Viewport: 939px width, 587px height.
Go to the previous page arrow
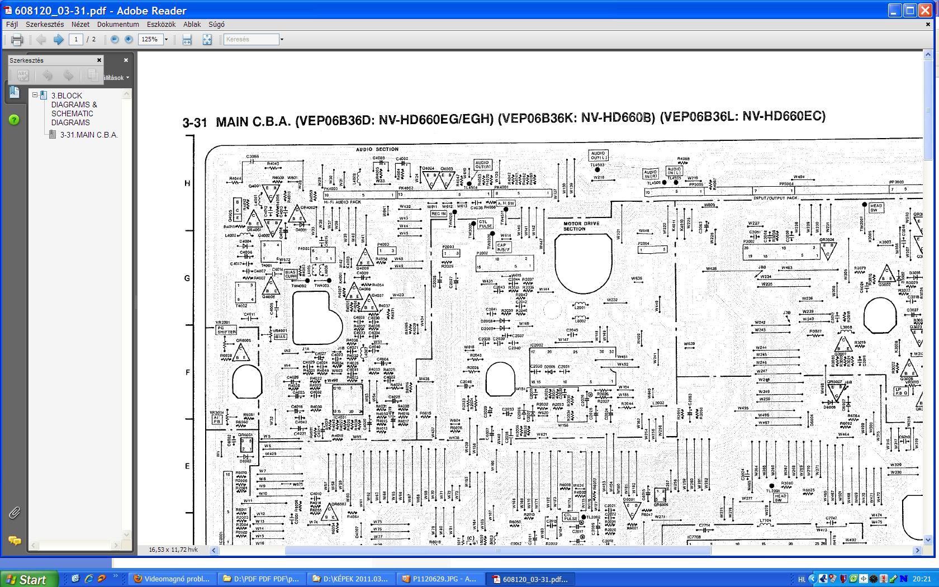point(41,40)
